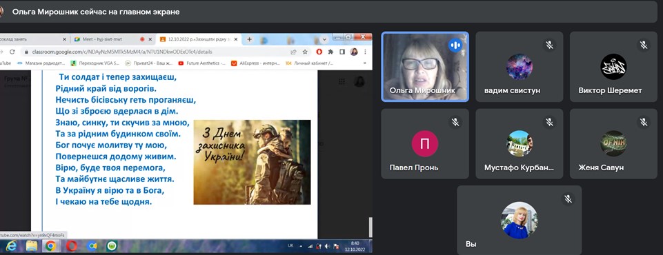Expand the hidden bookmarks overflow arrows

click(365, 63)
